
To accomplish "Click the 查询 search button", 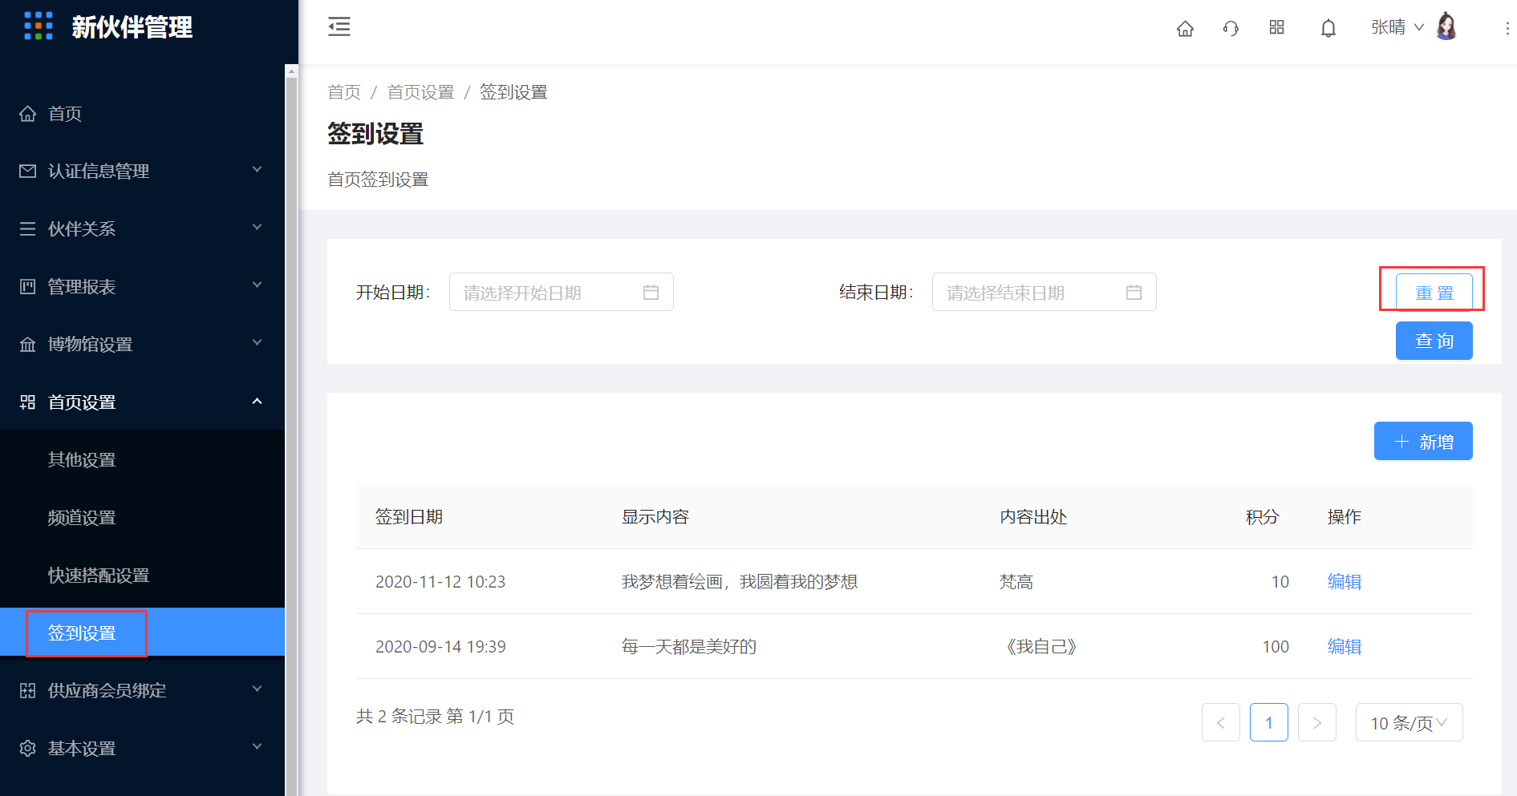I will coord(1434,341).
